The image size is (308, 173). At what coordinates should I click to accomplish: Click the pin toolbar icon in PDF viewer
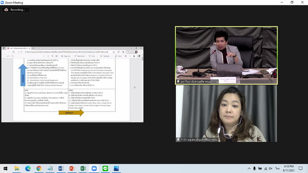point(139,56)
